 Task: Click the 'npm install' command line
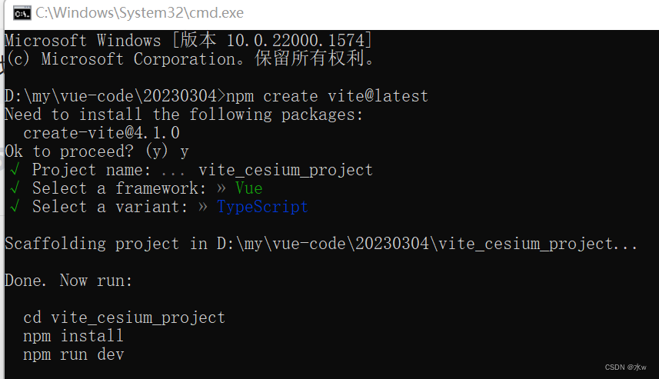(74, 336)
